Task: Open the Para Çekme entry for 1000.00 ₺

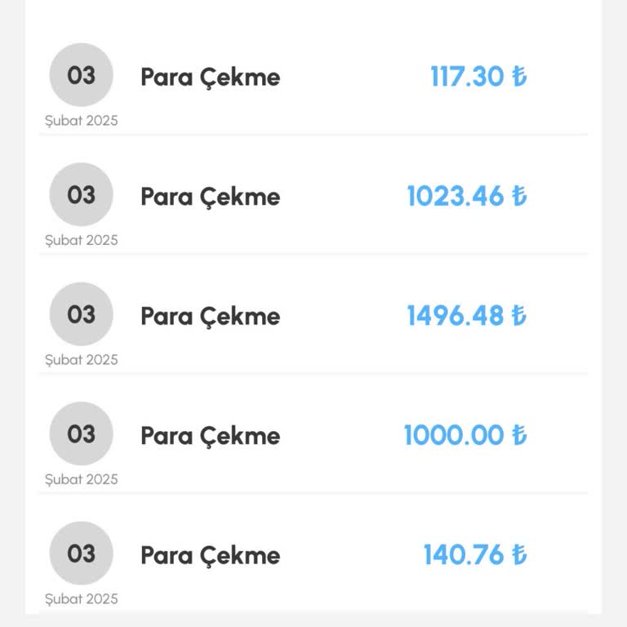Action: (x=210, y=436)
